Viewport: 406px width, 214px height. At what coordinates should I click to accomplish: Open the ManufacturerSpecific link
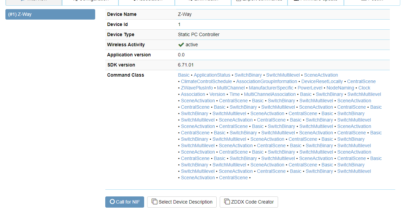coord(271,88)
